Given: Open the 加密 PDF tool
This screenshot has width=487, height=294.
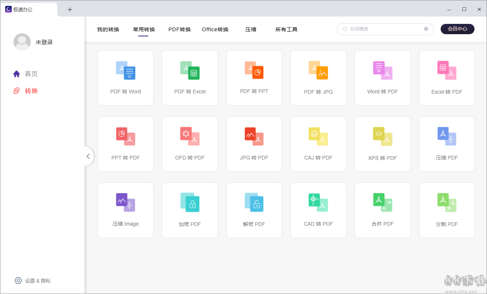Looking at the screenshot, I should point(190,210).
